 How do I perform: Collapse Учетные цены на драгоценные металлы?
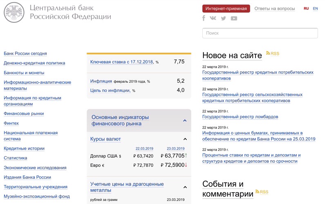pos(185,187)
